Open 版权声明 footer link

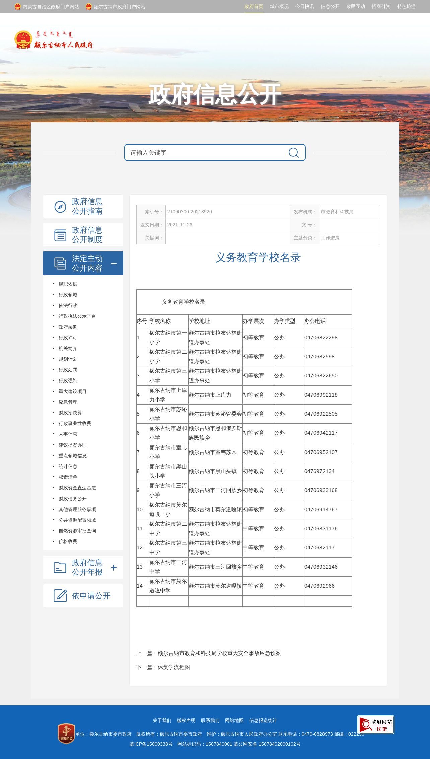[186, 720]
